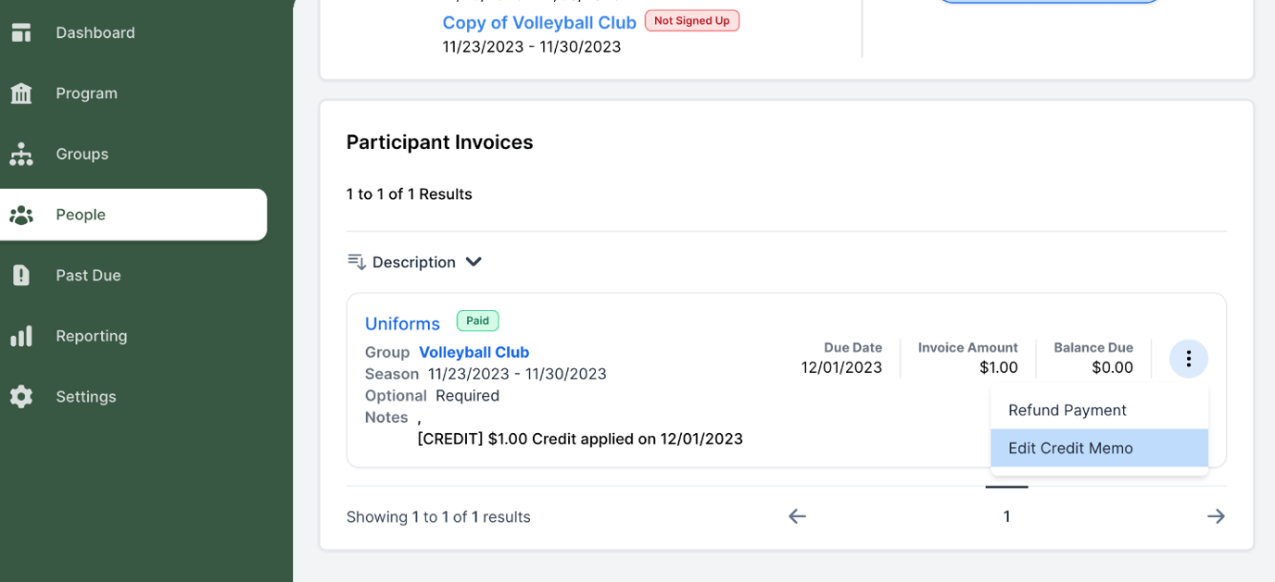
Task: Open the Dashboard from the sidebar icon
Action: (20, 31)
